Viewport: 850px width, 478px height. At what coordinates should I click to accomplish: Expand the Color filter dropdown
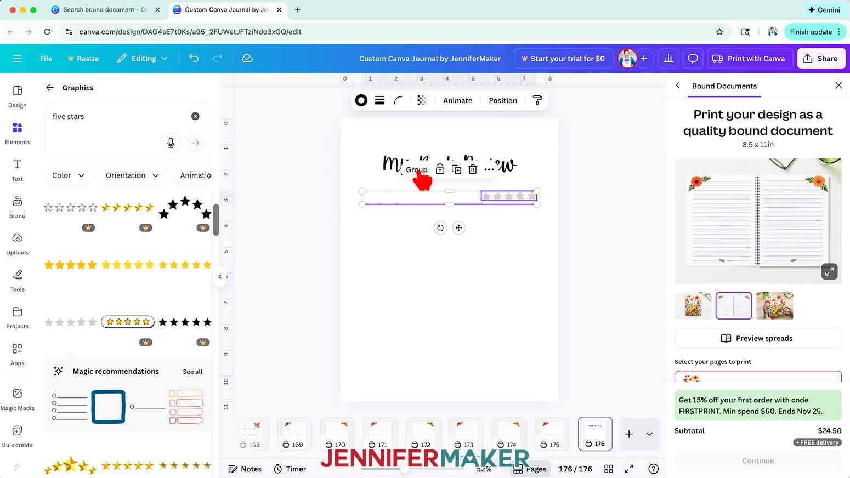(x=68, y=175)
